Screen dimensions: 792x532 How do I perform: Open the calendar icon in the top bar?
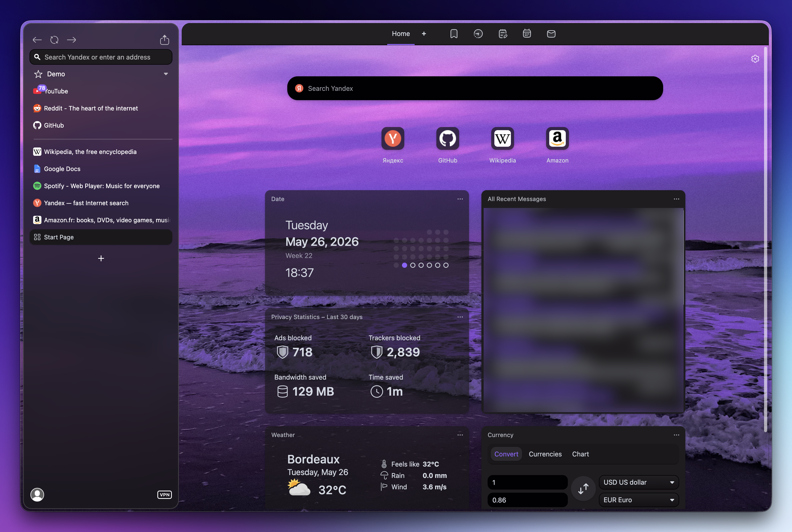tap(527, 34)
